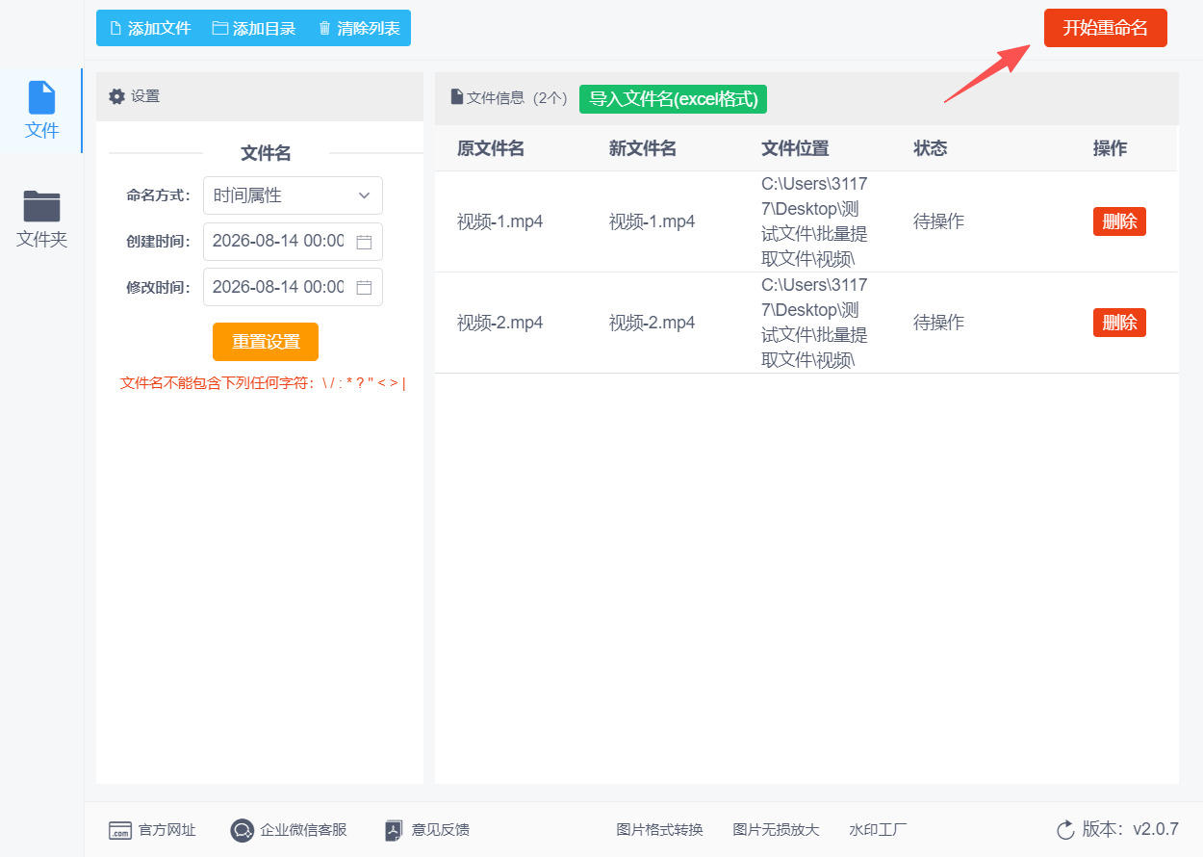Click the 操作 column header
Screen dimensions: 1203x857
[1111, 148]
